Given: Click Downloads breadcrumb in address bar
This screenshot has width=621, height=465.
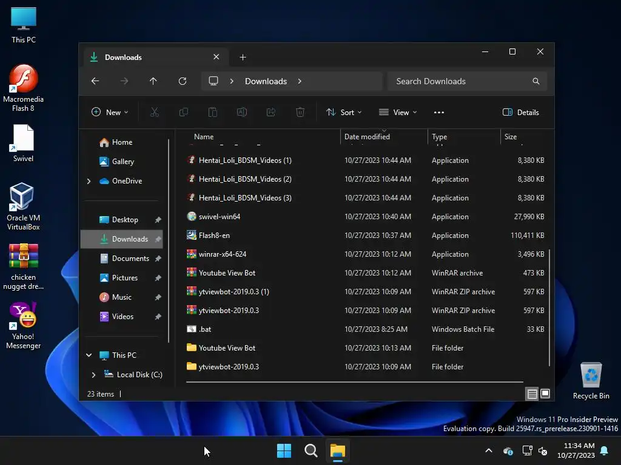Looking at the screenshot, I should coord(266,81).
